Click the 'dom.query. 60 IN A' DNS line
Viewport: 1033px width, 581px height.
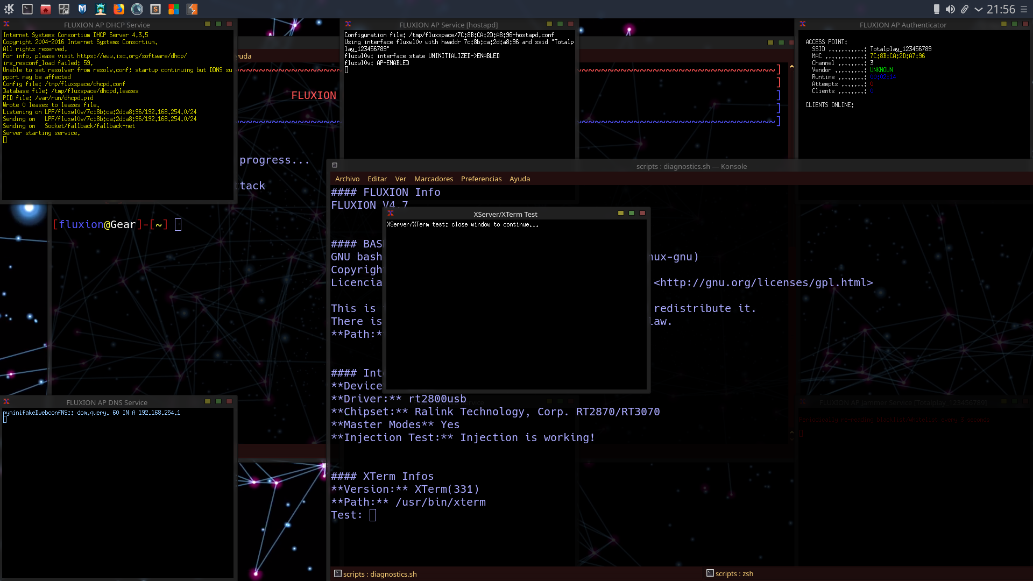point(91,413)
